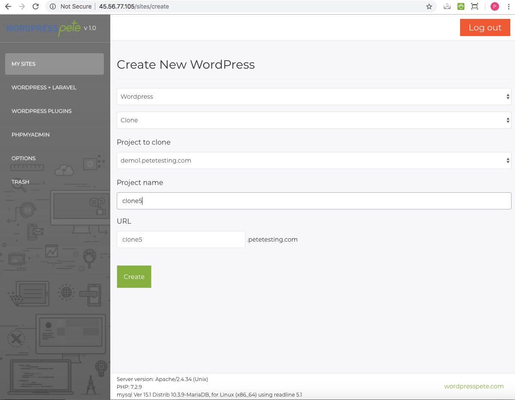Click the 'PHP: 7.2.9' footer text

pos(129,387)
